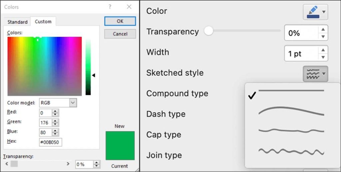Select the scribble wavy line style

[x=291, y=151]
